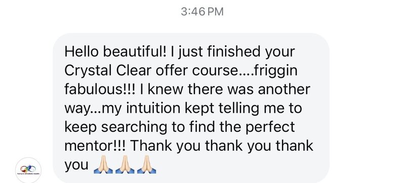Image resolution: width=405 pixels, height=183 pixels.
Task: Open the sender's profile avatar
Action: [28, 170]
